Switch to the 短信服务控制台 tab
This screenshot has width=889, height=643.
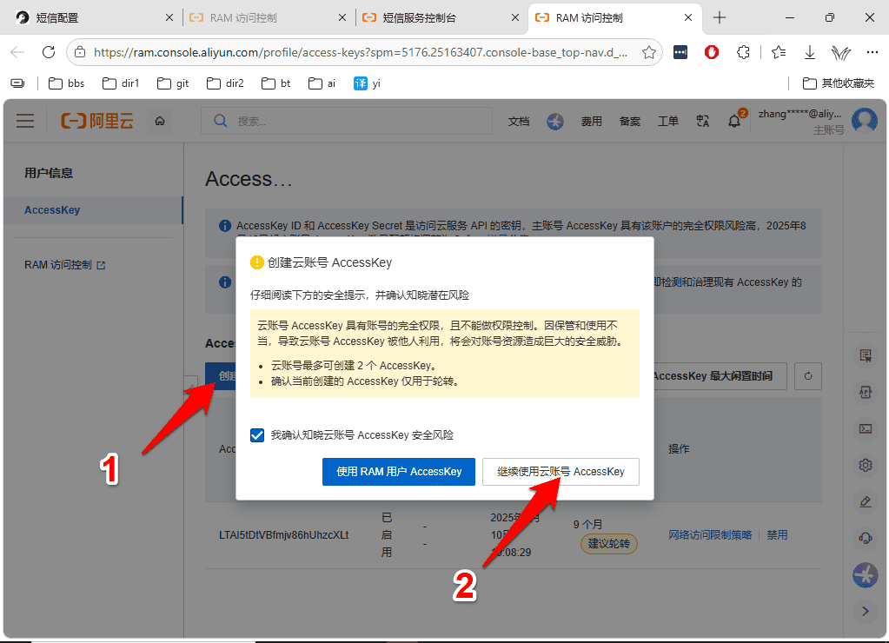(x=441, y=17)
